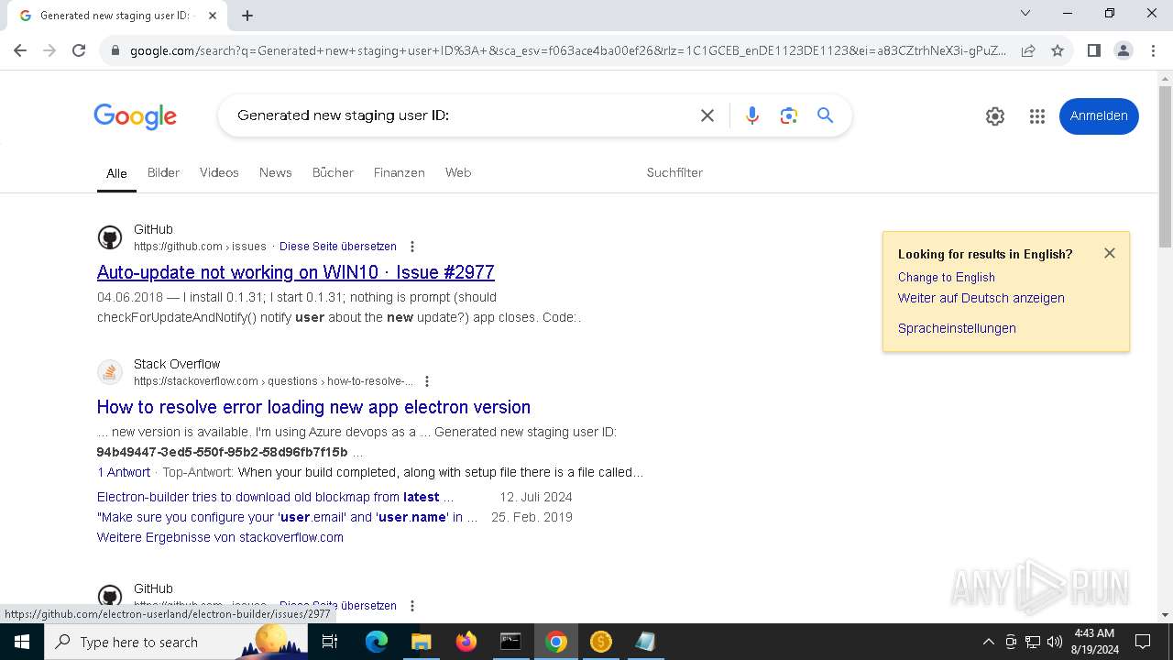
Task: Open a new browser tab
Action: point(247,15)
